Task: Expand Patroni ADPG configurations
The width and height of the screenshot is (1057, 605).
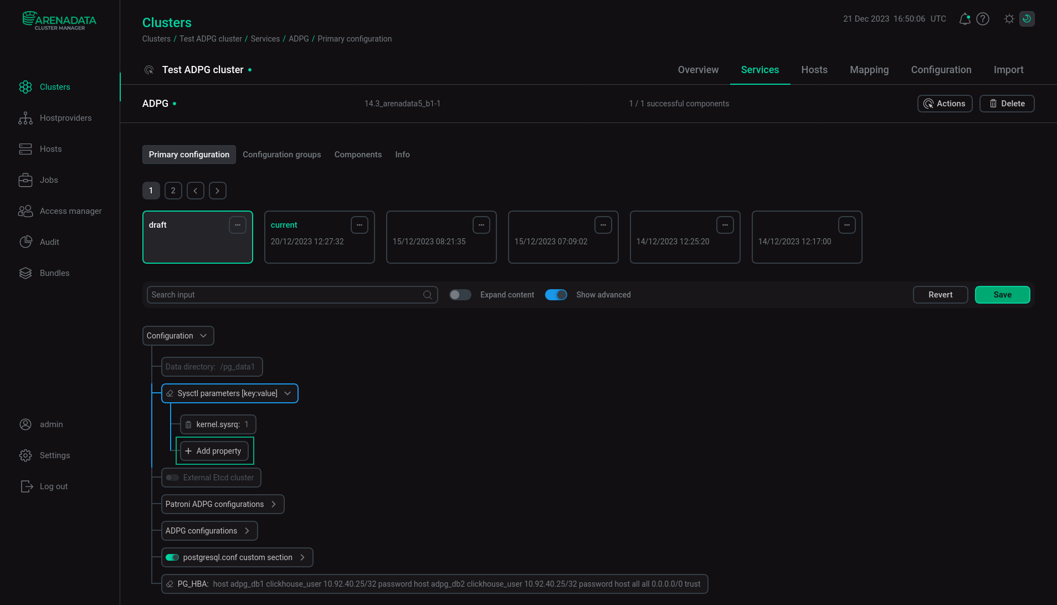Action: 274,504
